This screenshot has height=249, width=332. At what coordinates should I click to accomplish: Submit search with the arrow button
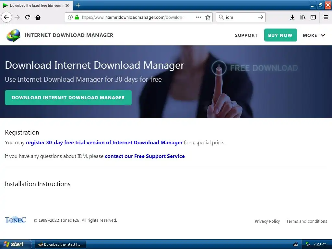coord(261,17)
